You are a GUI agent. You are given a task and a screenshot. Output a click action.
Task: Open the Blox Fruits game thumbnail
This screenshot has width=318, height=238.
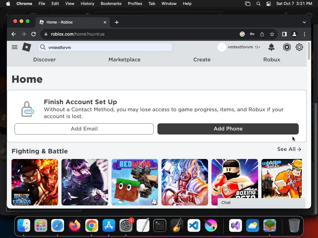point(35,182)
